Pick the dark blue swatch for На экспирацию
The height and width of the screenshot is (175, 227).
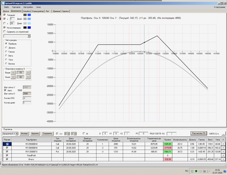pos(29,27)
